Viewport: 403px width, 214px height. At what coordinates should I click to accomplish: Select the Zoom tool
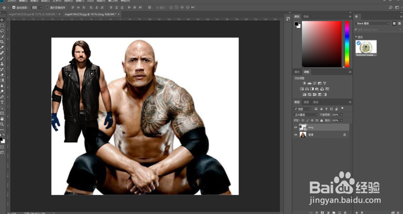[x=2, y=124]
